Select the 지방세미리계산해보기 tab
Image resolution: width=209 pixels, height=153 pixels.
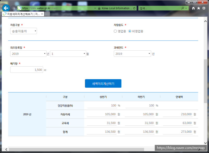point(23,14)
